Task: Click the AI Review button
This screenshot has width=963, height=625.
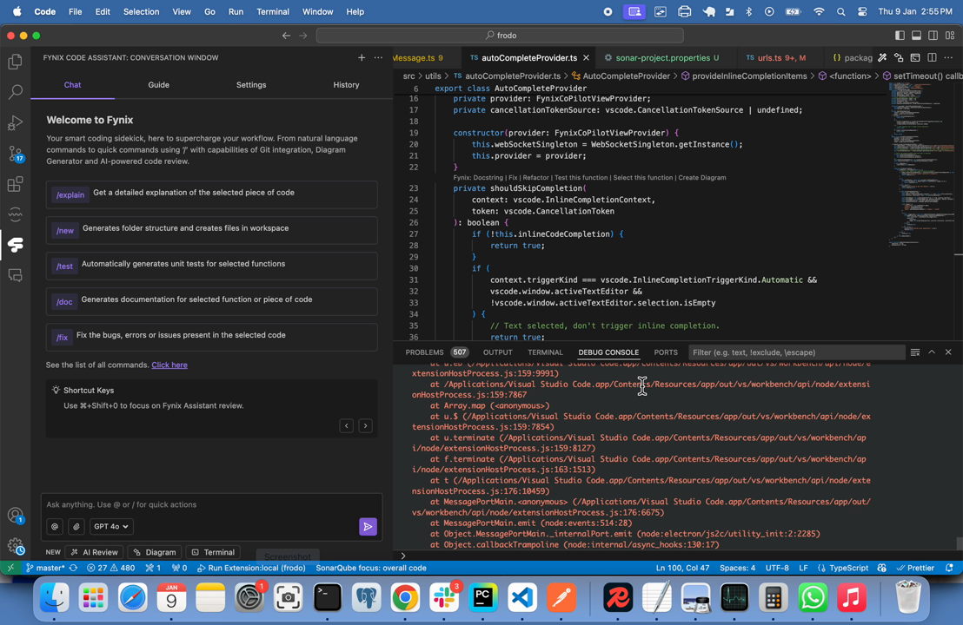Action: tap(94, 552)
